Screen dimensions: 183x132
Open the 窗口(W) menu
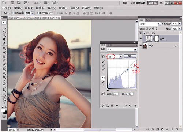point(86,8)
